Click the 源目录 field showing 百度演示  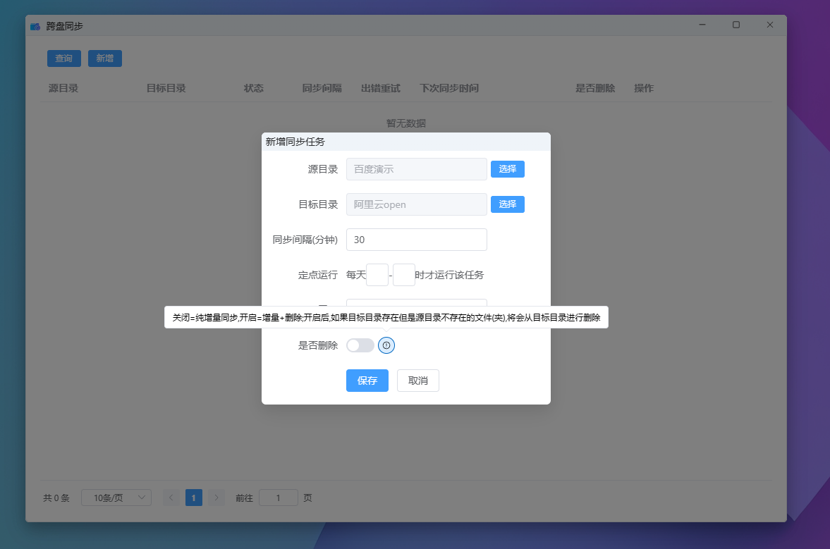pos(416,169)
